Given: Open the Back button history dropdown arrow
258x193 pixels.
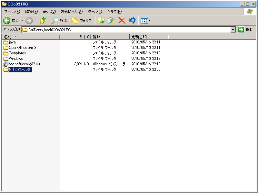Looking at the screenshot, I should click(22, 21).
